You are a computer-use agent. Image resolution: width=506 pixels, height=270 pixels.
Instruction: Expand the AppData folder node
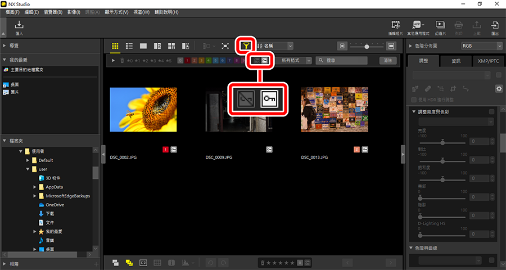click(34, 187)
